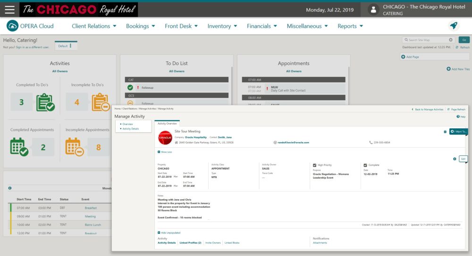Viewport: 472px width, 256px height.
Task: Open the Linked Profiles (2) link
Action: 190,243
